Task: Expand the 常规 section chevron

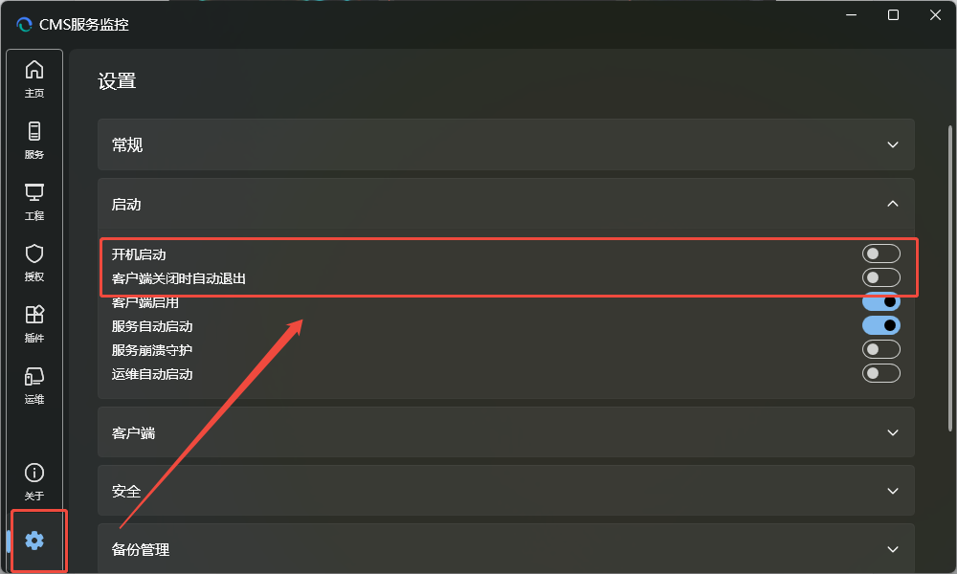Action: pyautogui.click(x=892, y=145)
